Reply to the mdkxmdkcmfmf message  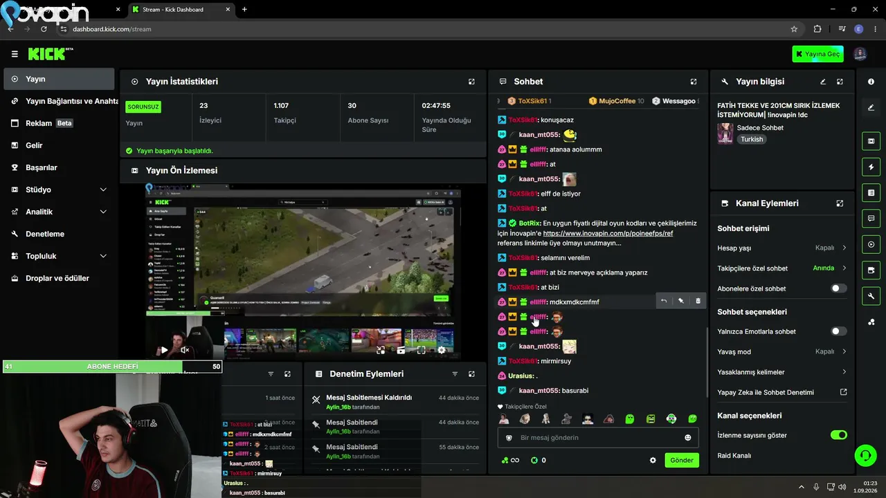[x=664, y=301]
